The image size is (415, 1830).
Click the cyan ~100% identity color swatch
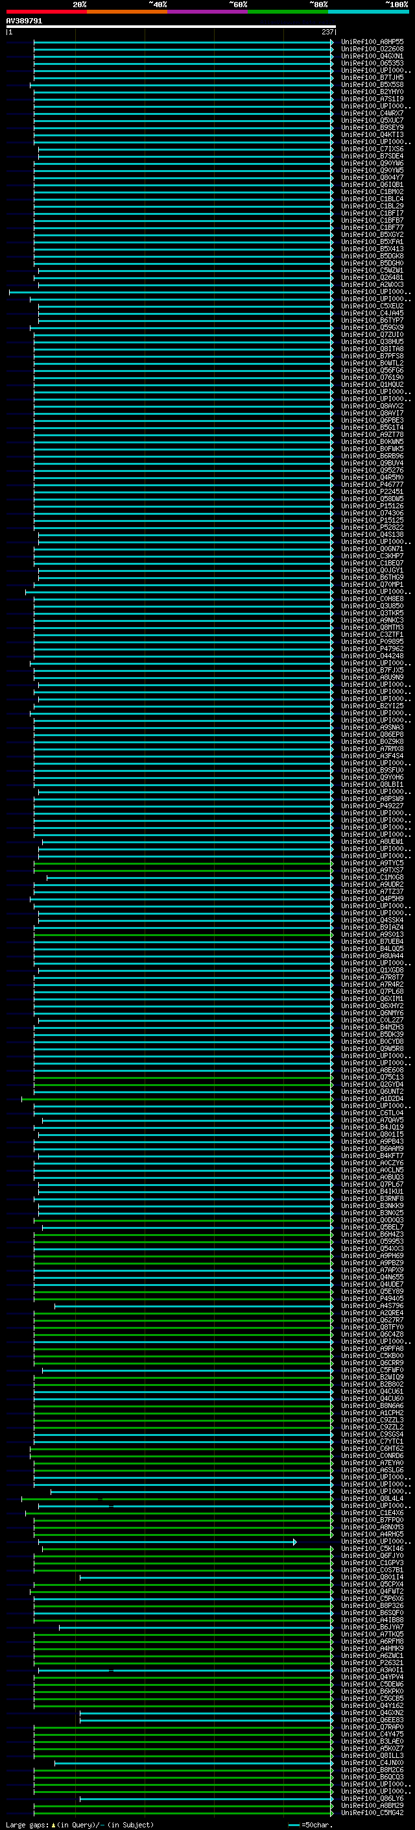point(369,12)
